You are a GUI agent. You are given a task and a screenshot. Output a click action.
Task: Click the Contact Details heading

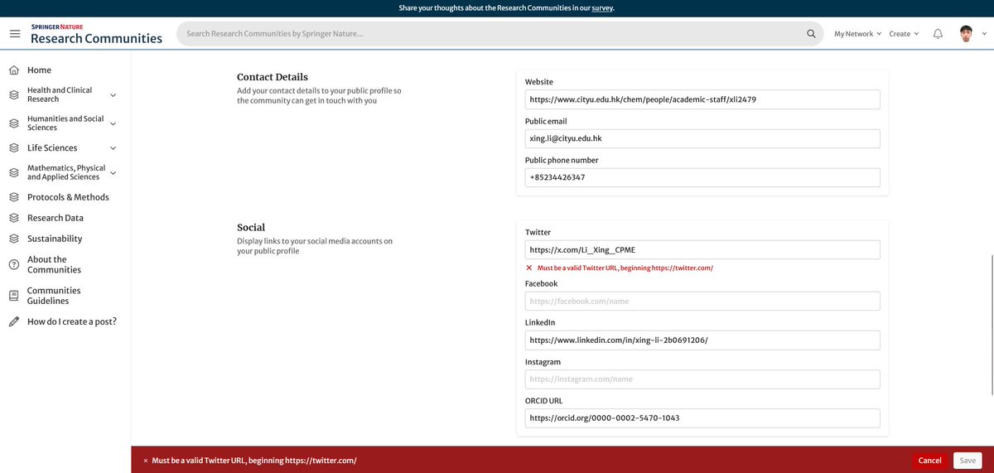click(273, 77)
